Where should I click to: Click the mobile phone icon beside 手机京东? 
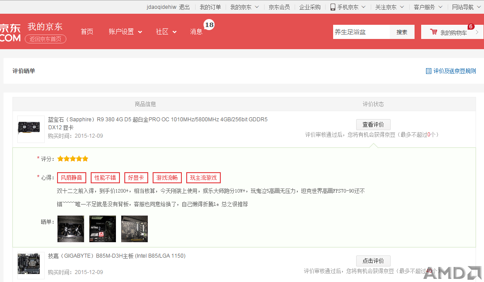tap(333, 7)
